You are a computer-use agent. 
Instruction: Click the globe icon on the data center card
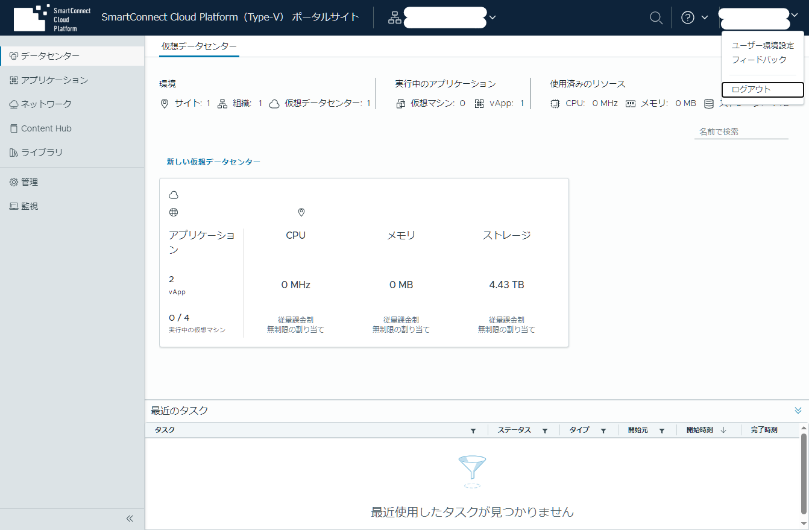174,212
